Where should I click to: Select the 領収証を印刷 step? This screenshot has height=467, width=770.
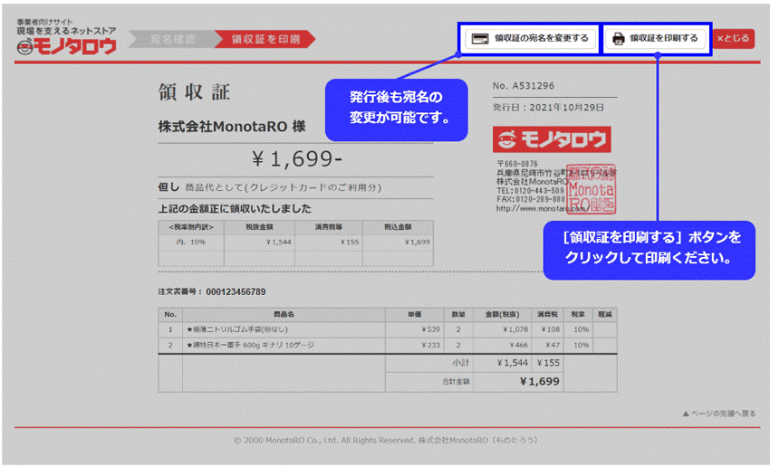(265, 39)
